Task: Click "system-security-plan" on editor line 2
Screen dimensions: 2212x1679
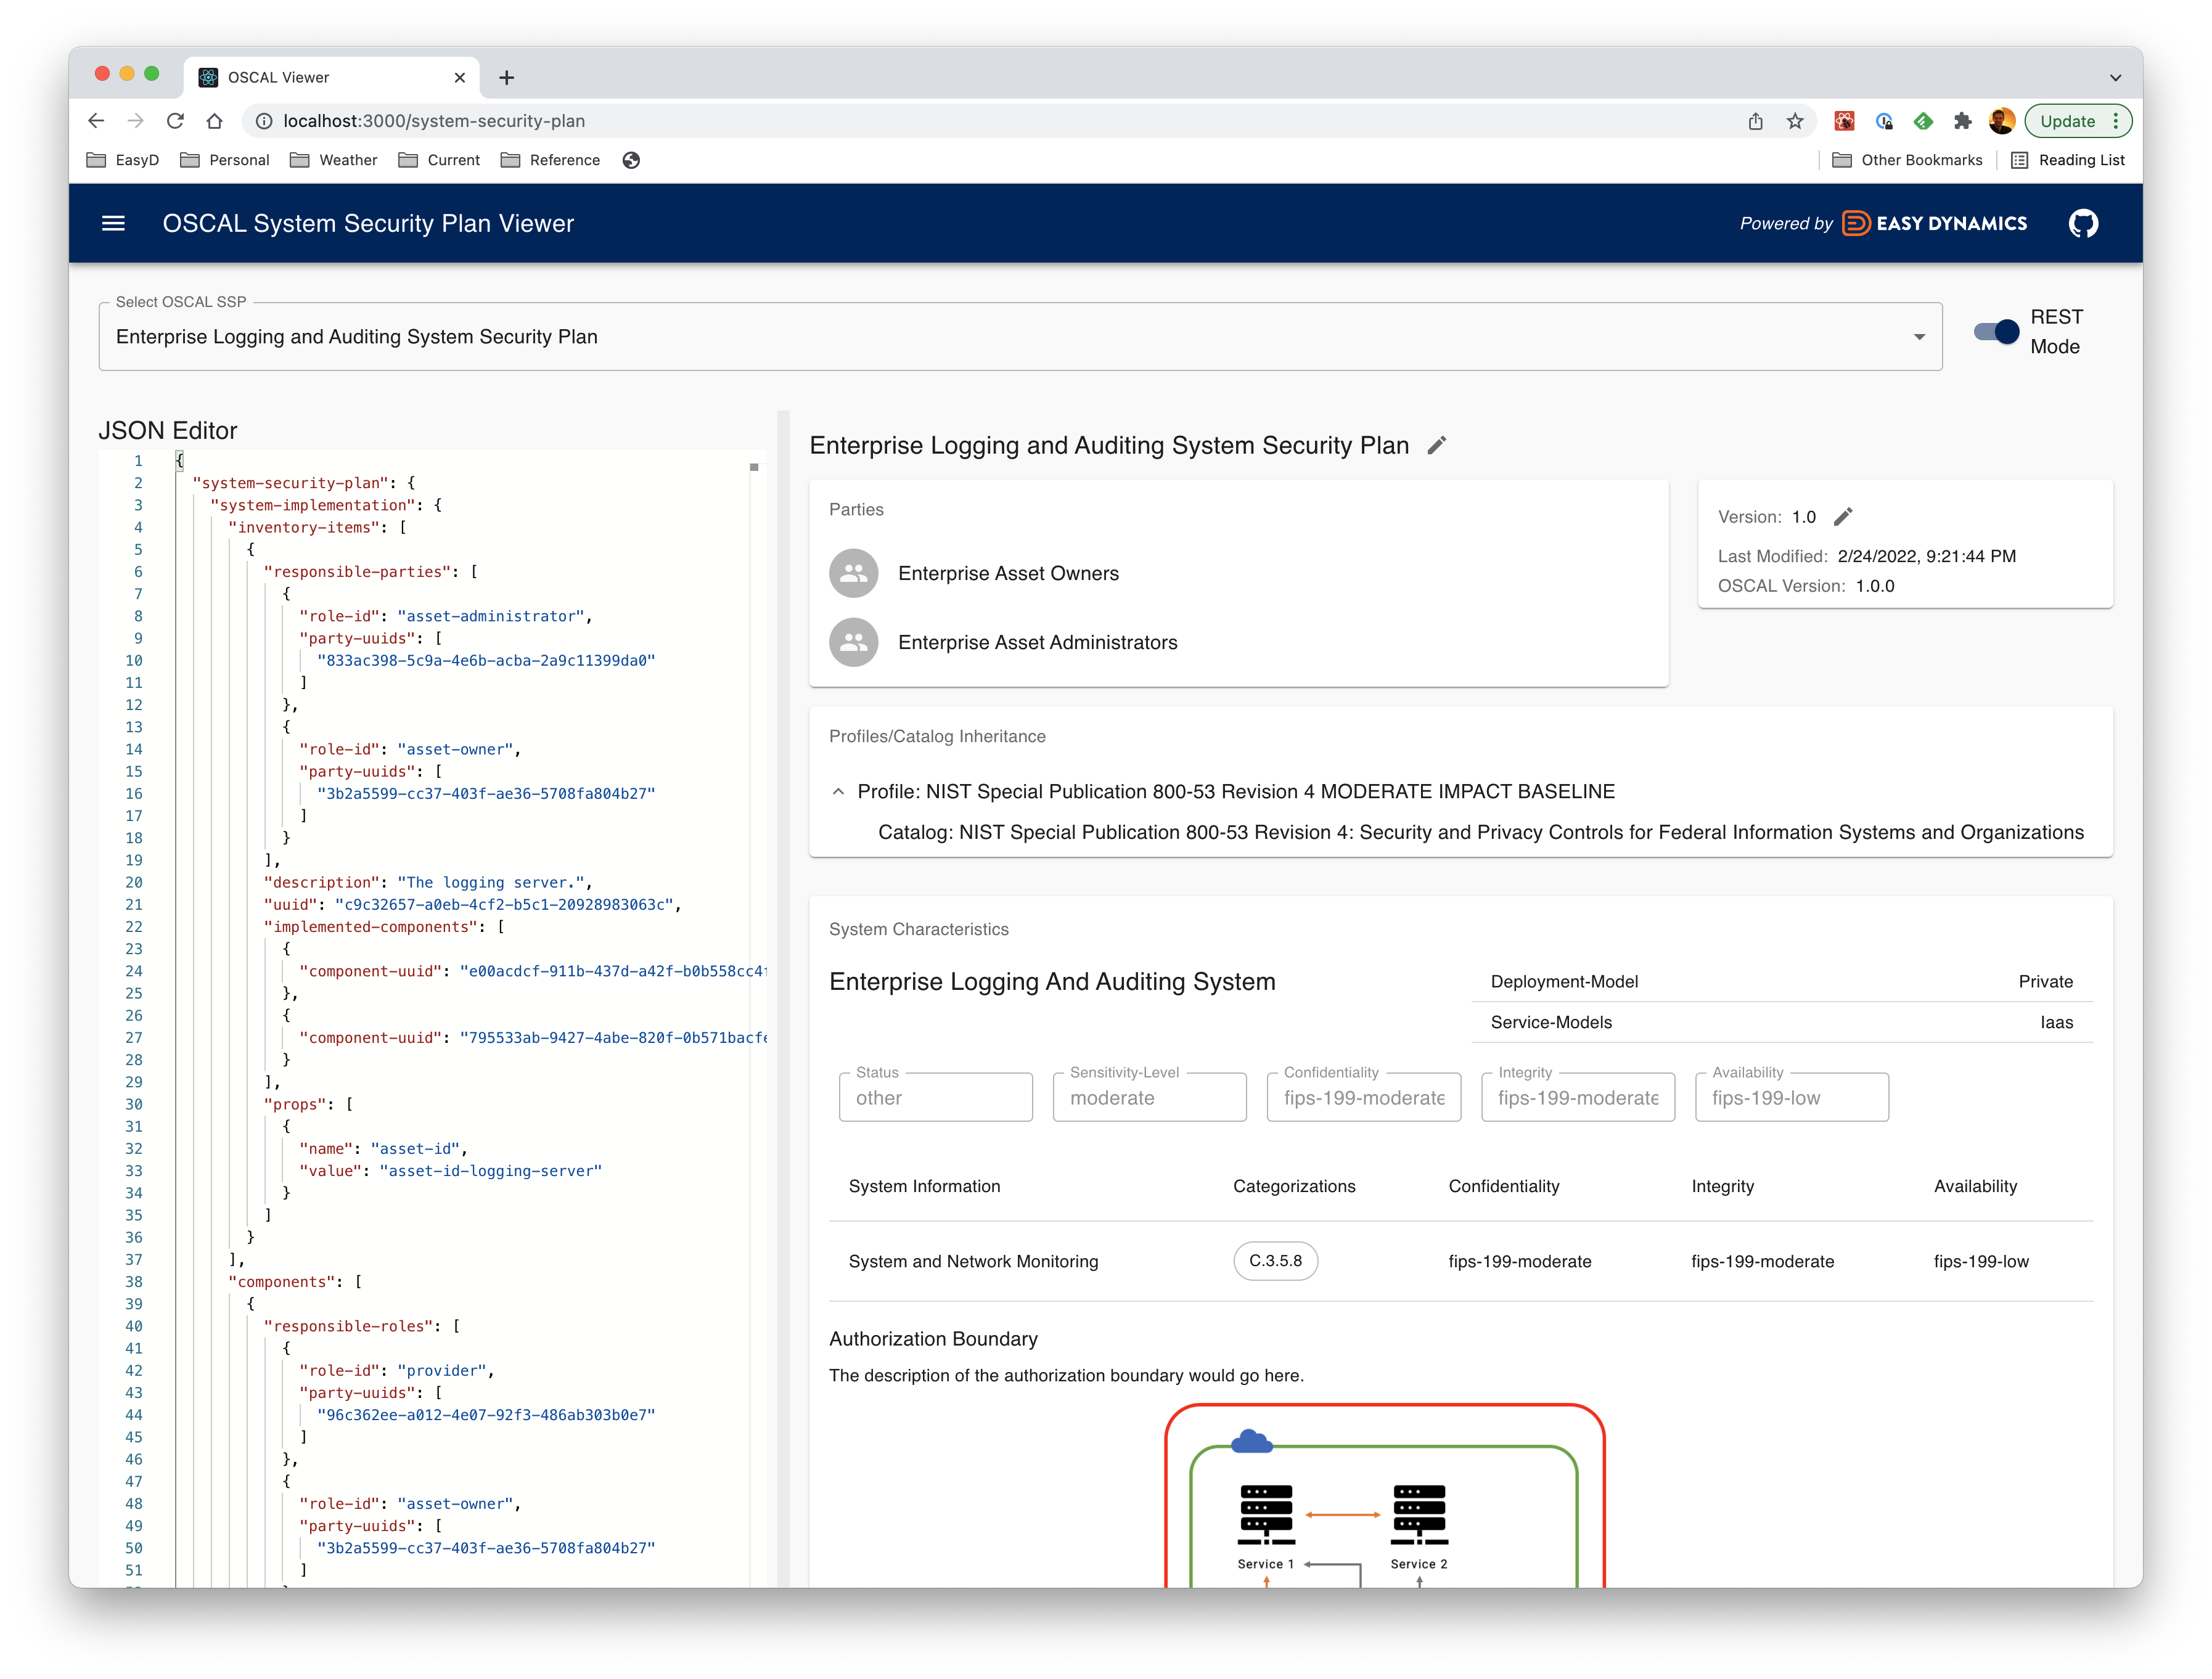Action: [290, 483]
